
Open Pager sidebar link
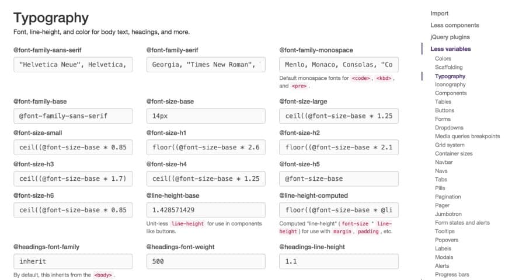click(442, 205)
